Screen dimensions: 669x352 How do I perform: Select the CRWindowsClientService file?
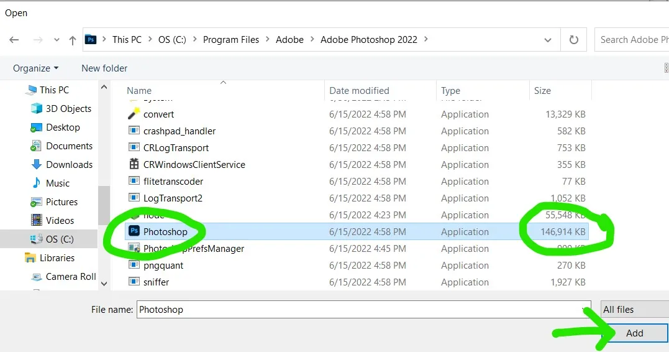tap(194, 165)
